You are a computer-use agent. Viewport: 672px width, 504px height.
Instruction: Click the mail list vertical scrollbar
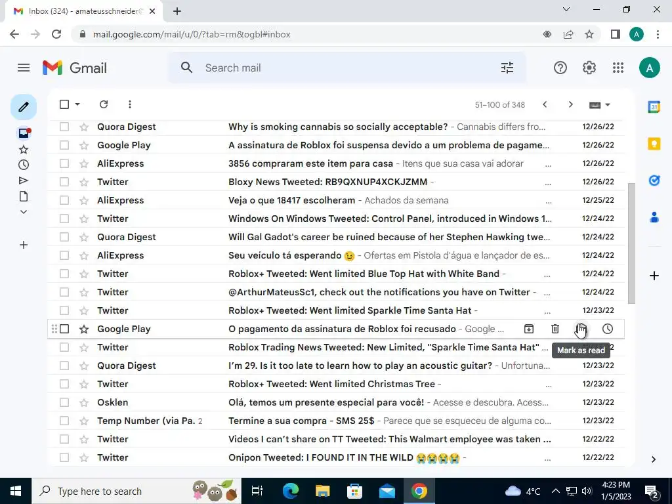click(x=631, y=243)
